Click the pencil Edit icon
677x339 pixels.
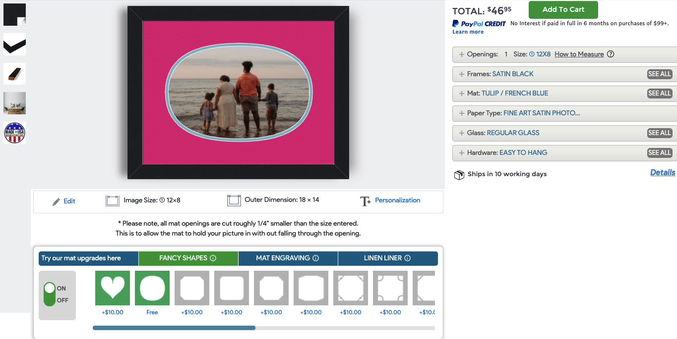[57, 201]
